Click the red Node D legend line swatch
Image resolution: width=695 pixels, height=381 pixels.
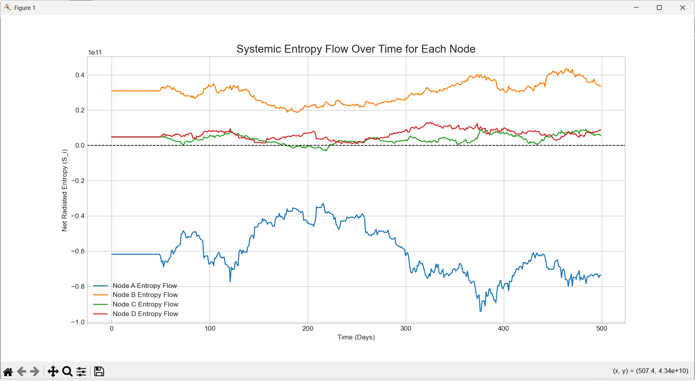point(100,314)
